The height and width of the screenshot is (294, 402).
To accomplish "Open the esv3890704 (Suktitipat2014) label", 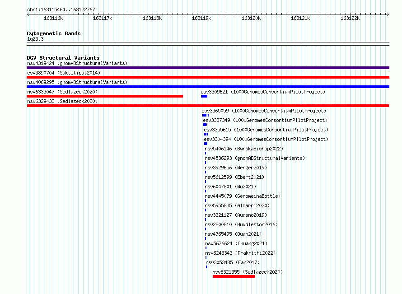I will coord(64,73).
